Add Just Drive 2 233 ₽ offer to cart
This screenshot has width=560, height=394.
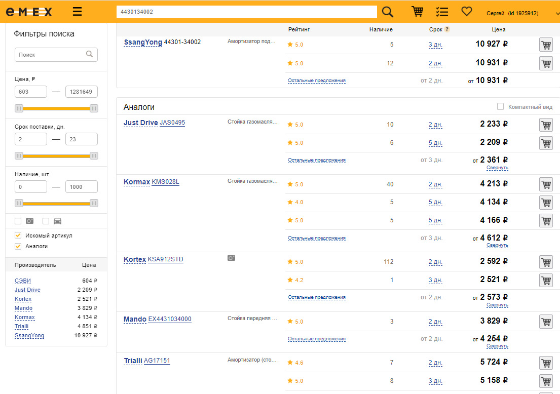(546, 125)
